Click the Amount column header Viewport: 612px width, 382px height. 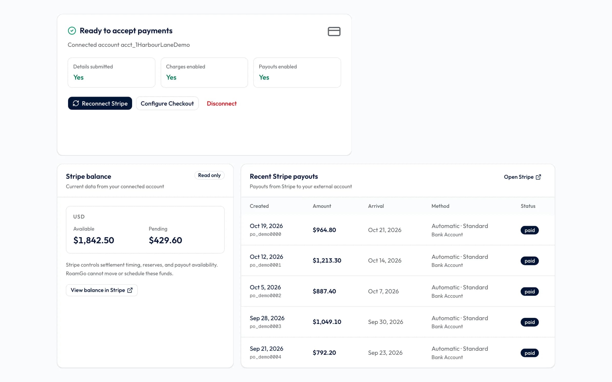click(x=322, y=206)
